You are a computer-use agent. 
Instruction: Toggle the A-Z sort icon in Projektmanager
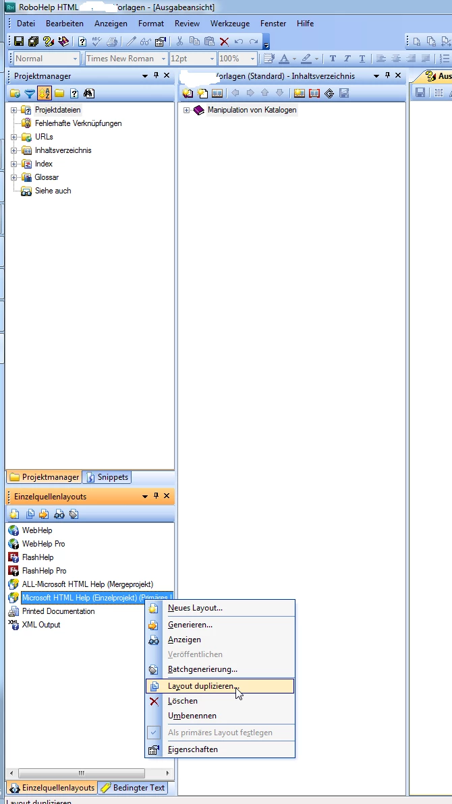[44, 93]
